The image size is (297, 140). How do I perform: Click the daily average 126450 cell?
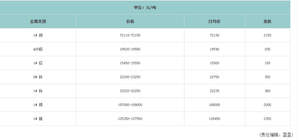[214, 119]
